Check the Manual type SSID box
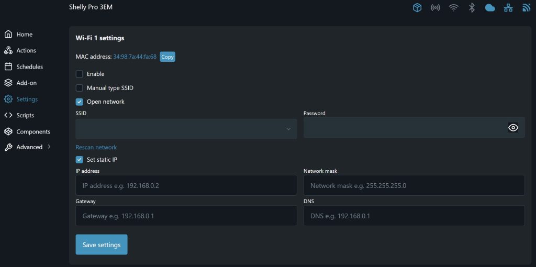Screen dimensions: 536x267 pyautogui.click(x=80, y=88)
